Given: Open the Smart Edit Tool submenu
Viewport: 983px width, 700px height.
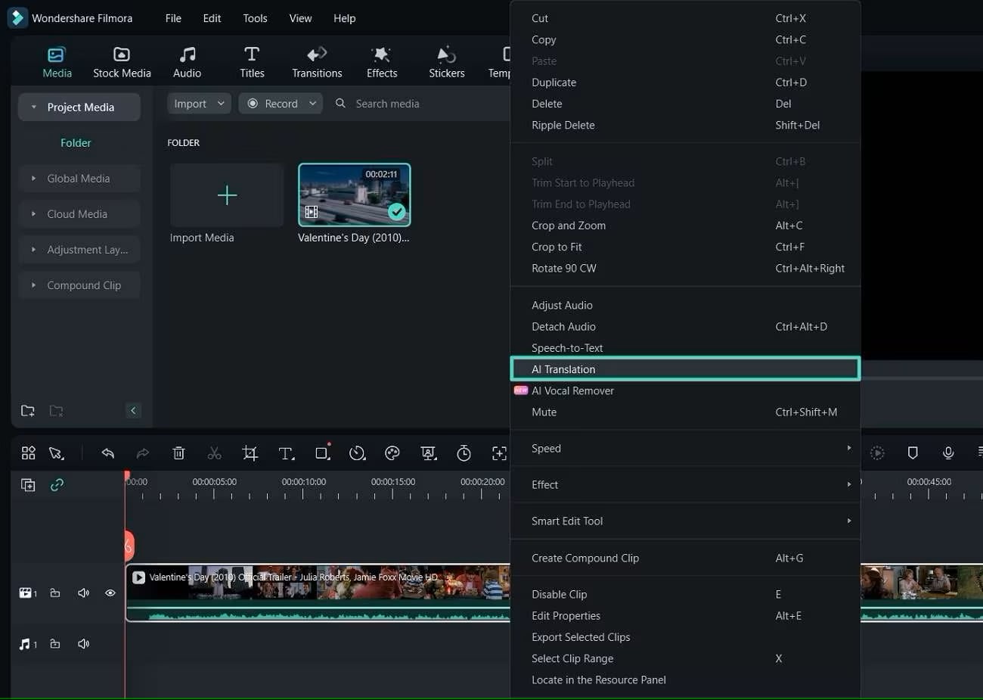Looking at the screenshot, I should pos(685,521).
